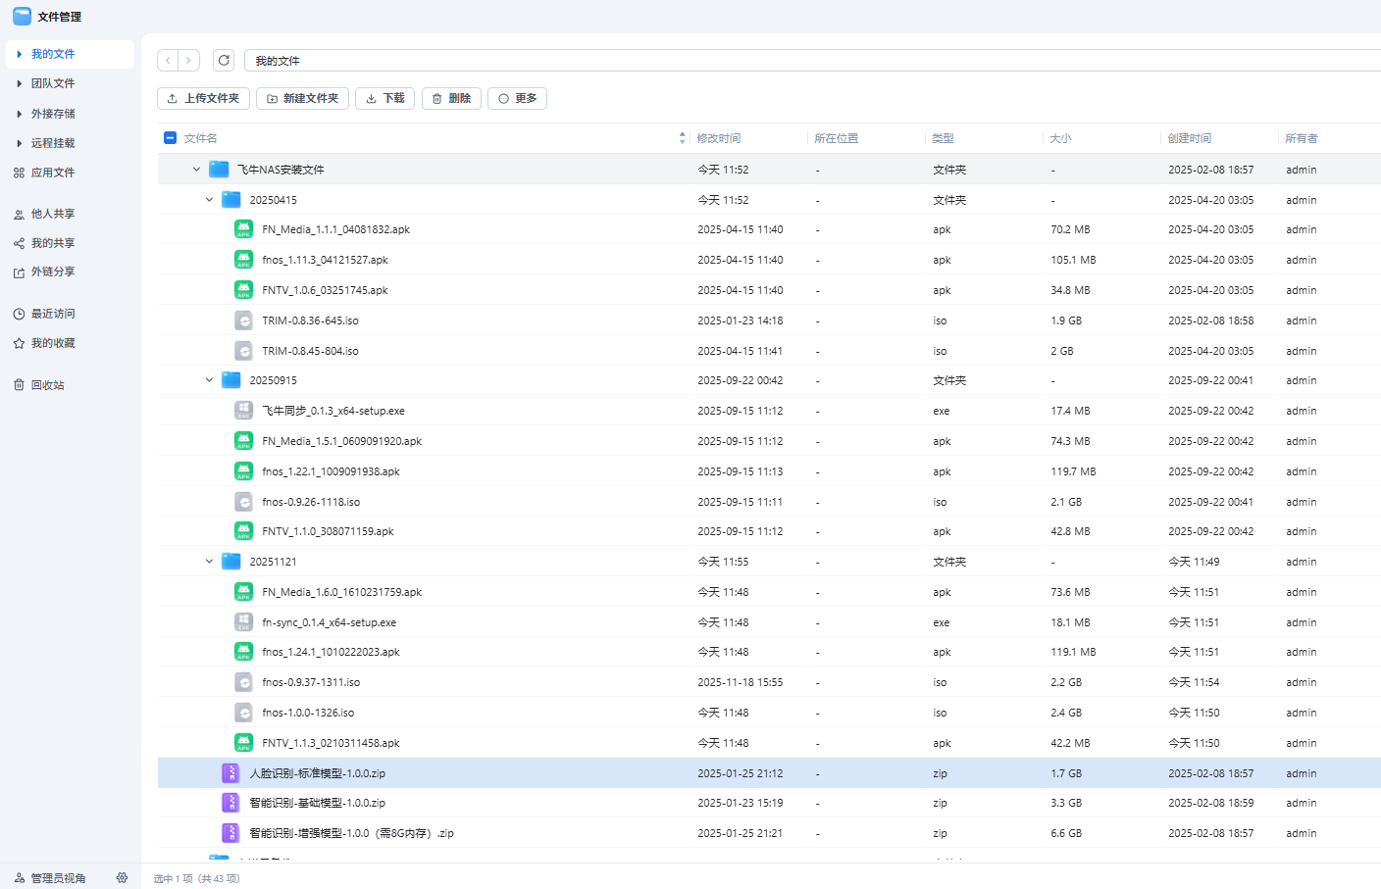Go forward using the right arrow icon
The width and height of the screenshot is (1381, 889).
click(189, 61)
